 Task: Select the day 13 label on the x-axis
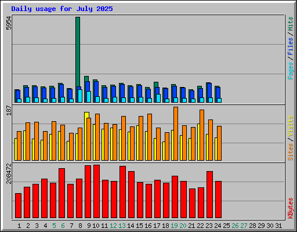122,226
